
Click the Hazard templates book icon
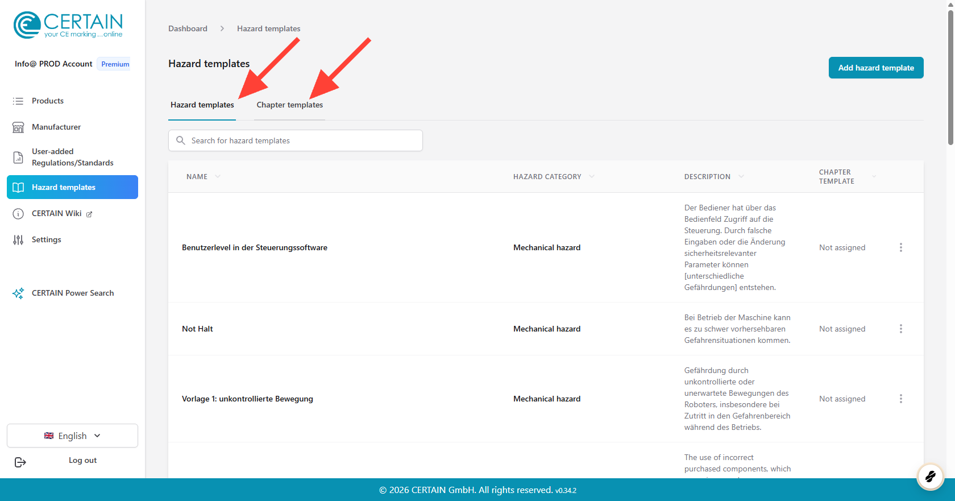18,187
